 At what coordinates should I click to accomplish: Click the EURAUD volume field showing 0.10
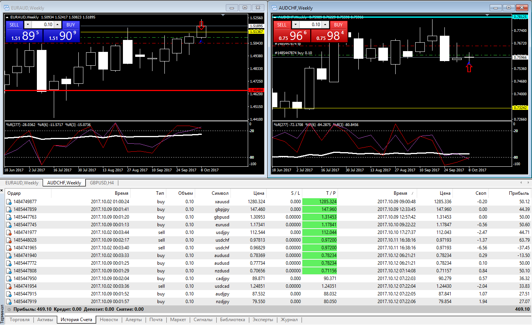pyautogui.click(x=43, y=25)
